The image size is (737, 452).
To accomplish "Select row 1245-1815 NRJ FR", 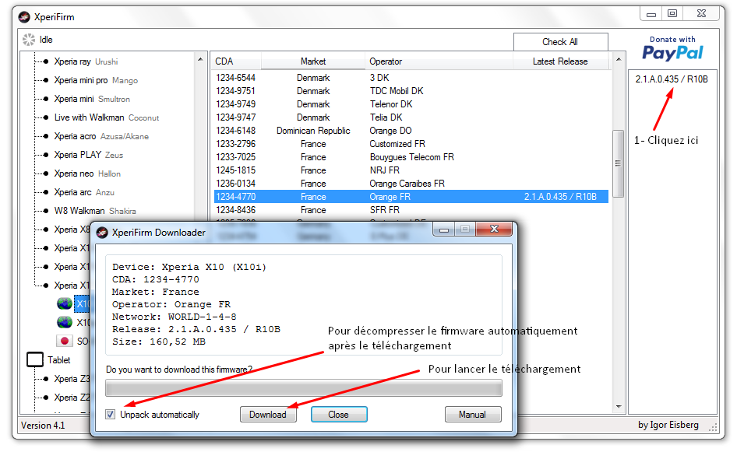I will pyautogui.click(x=411, y=170).
